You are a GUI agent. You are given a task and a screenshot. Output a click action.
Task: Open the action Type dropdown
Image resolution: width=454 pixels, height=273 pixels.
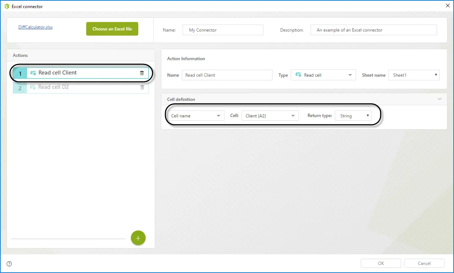pos(323,75)
